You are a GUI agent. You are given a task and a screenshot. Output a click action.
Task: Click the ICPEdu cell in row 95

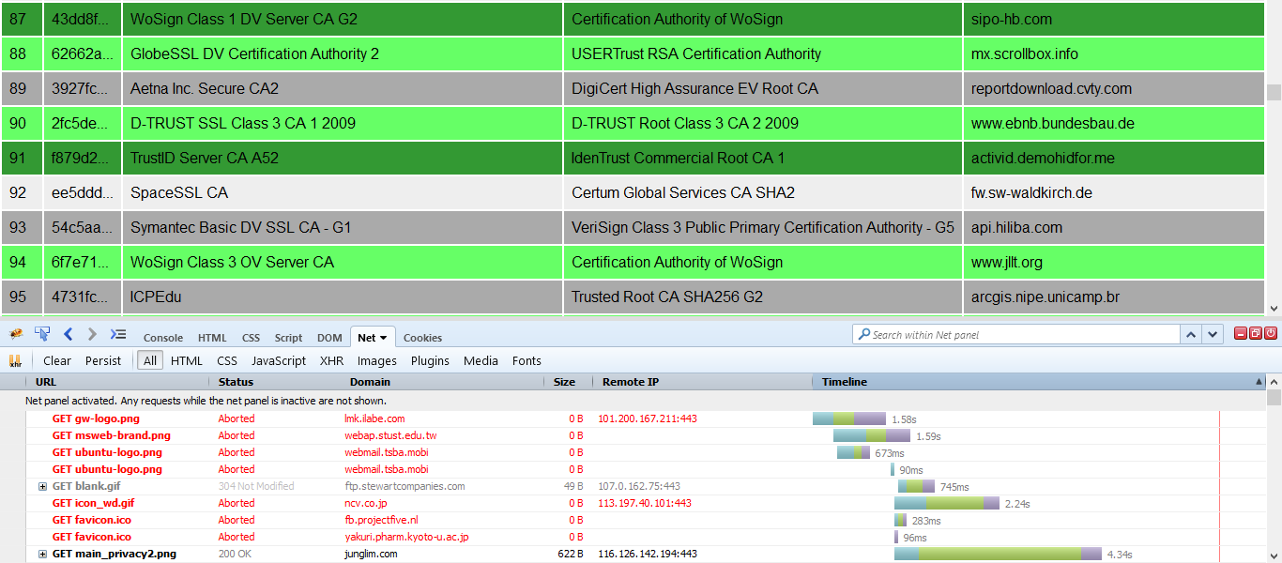tap(343, 297)
